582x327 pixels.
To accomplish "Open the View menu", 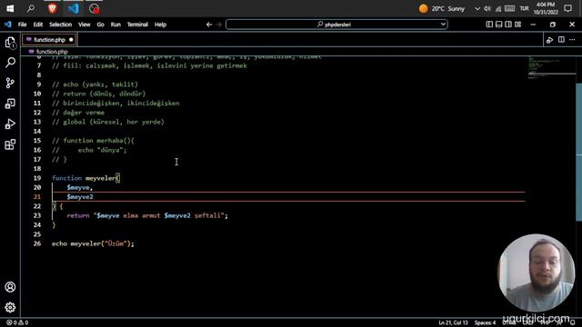I will (85, 25).
